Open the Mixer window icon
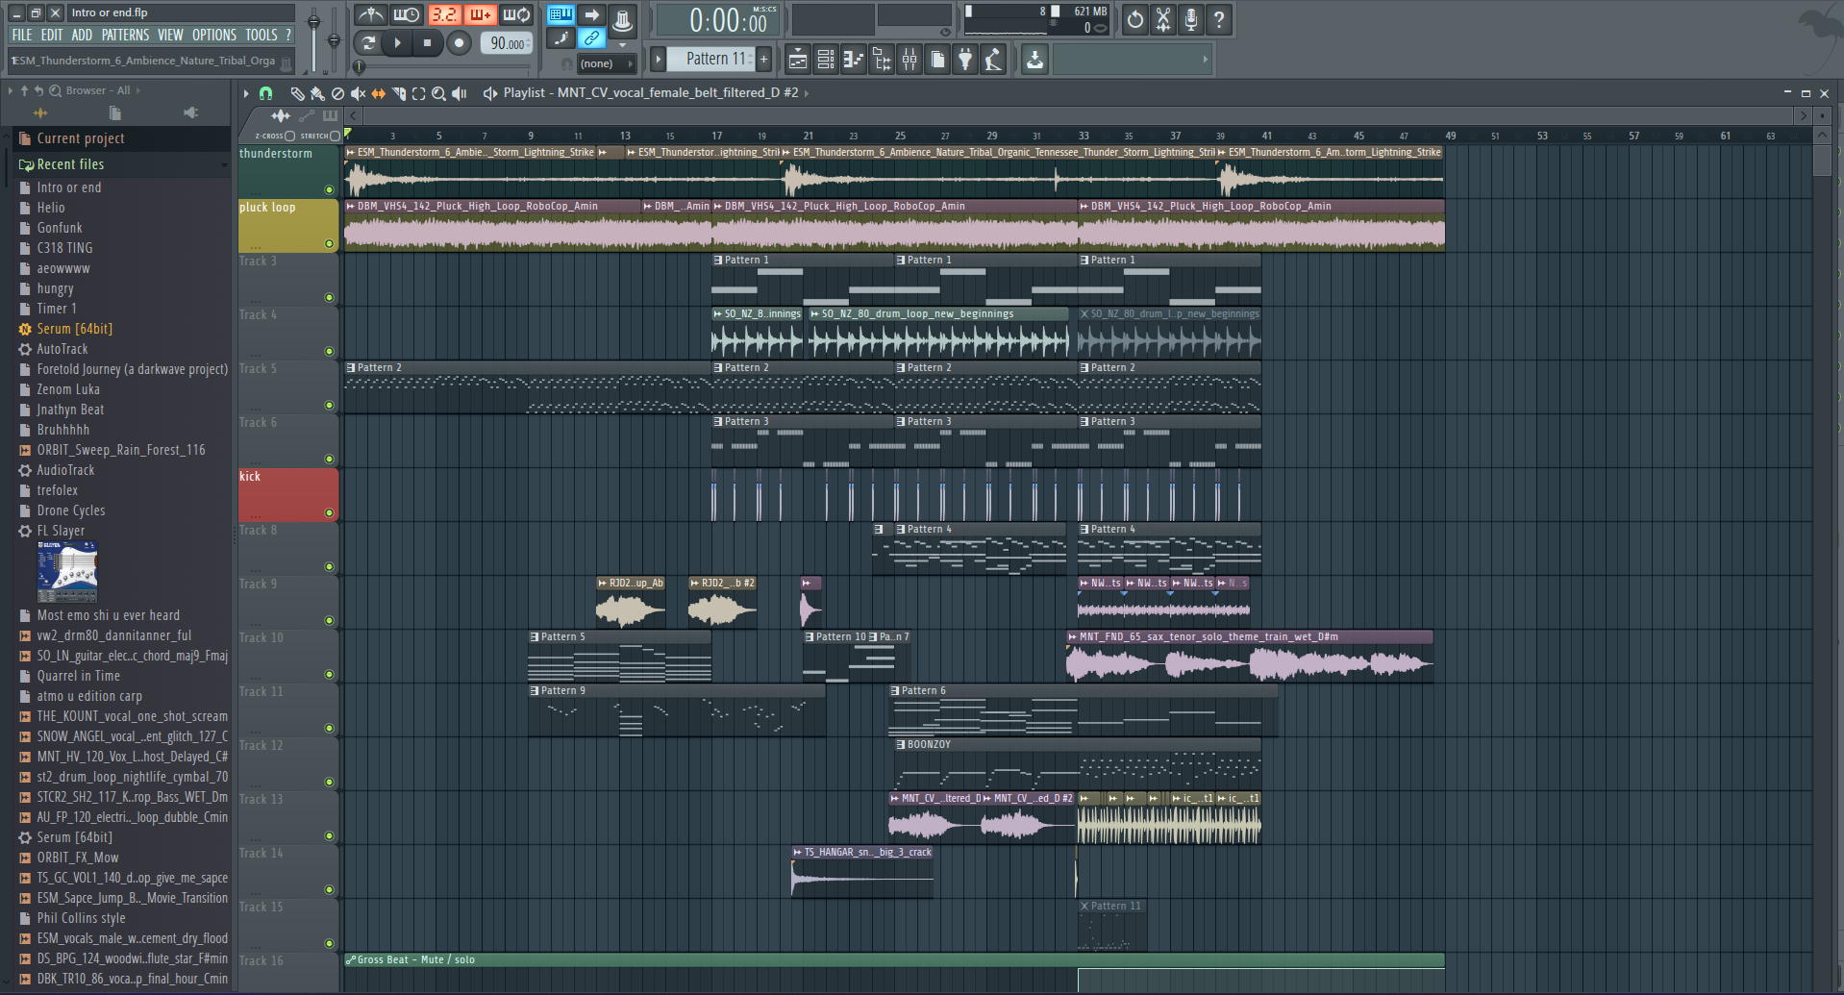 click(x=910, y=60)
